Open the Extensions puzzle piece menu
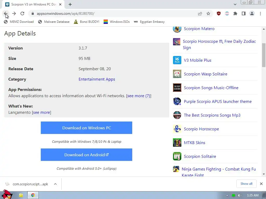The height and width of the screenshot is (199, 266). point(235,13)
